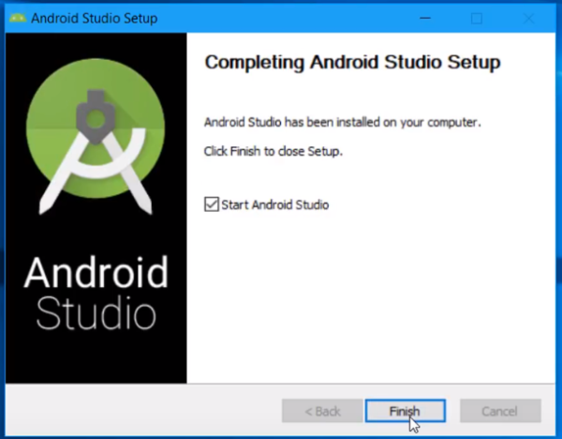Click the greyed-out close window button

pos(528,19)
